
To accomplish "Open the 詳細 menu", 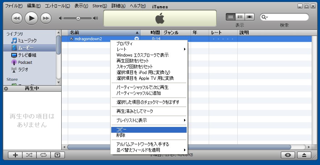I will 119,6.
